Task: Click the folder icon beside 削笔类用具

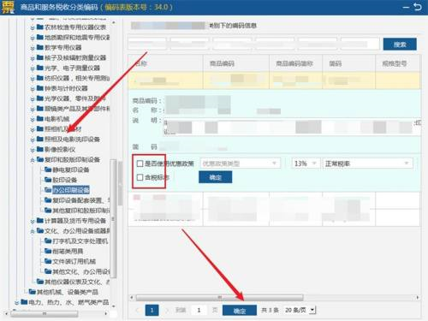Action: pos(48,251)
